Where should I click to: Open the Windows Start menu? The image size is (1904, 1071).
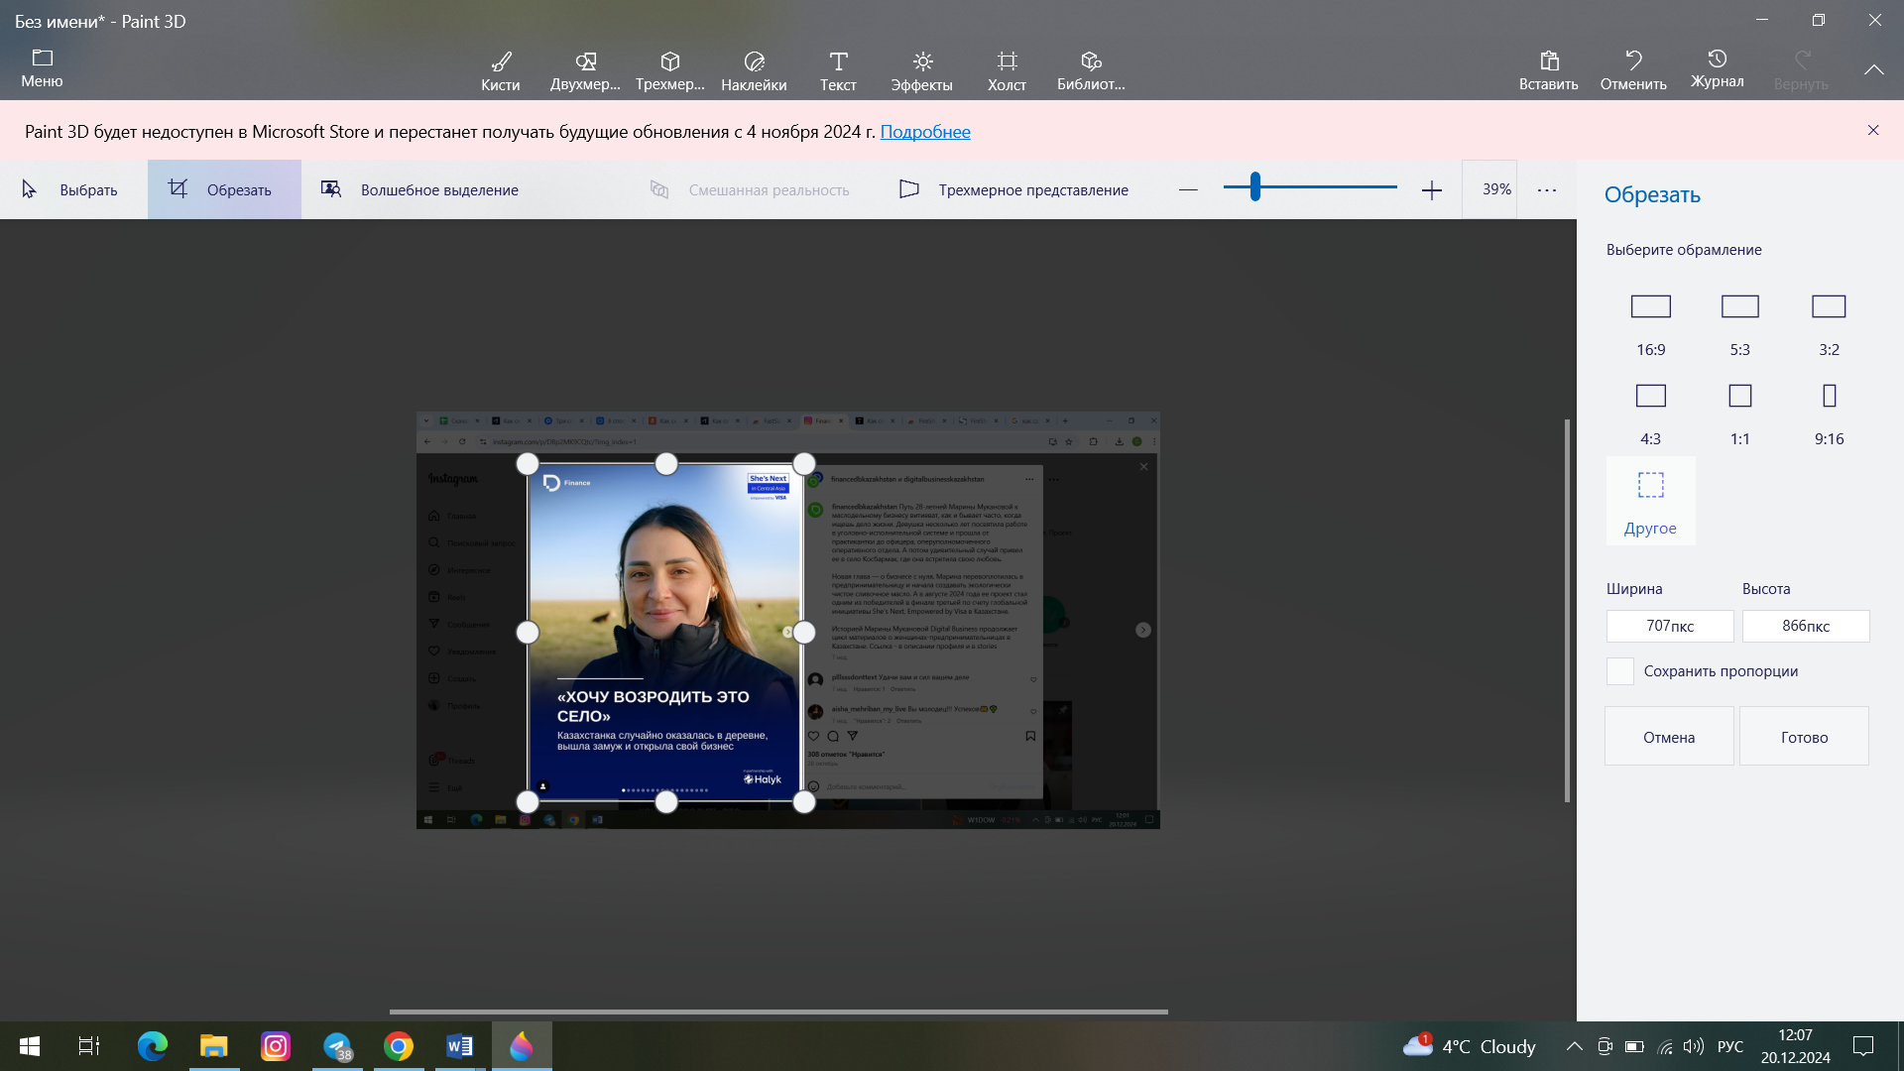point(30,1046)
